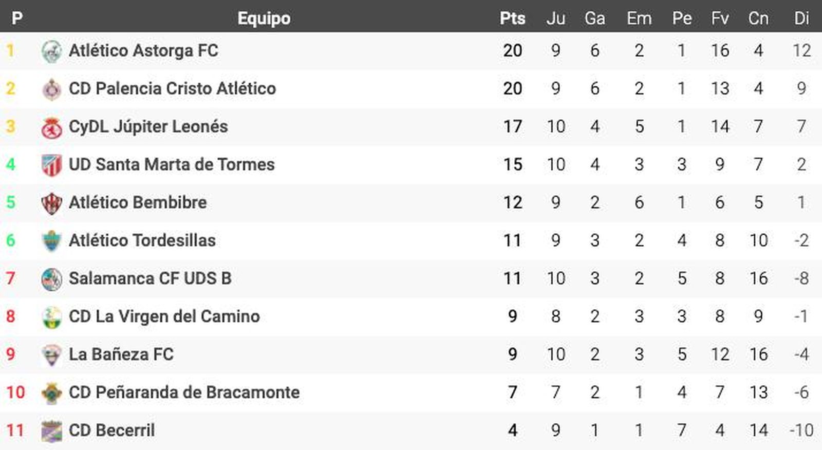Sort by the Equipo column header

264,18
